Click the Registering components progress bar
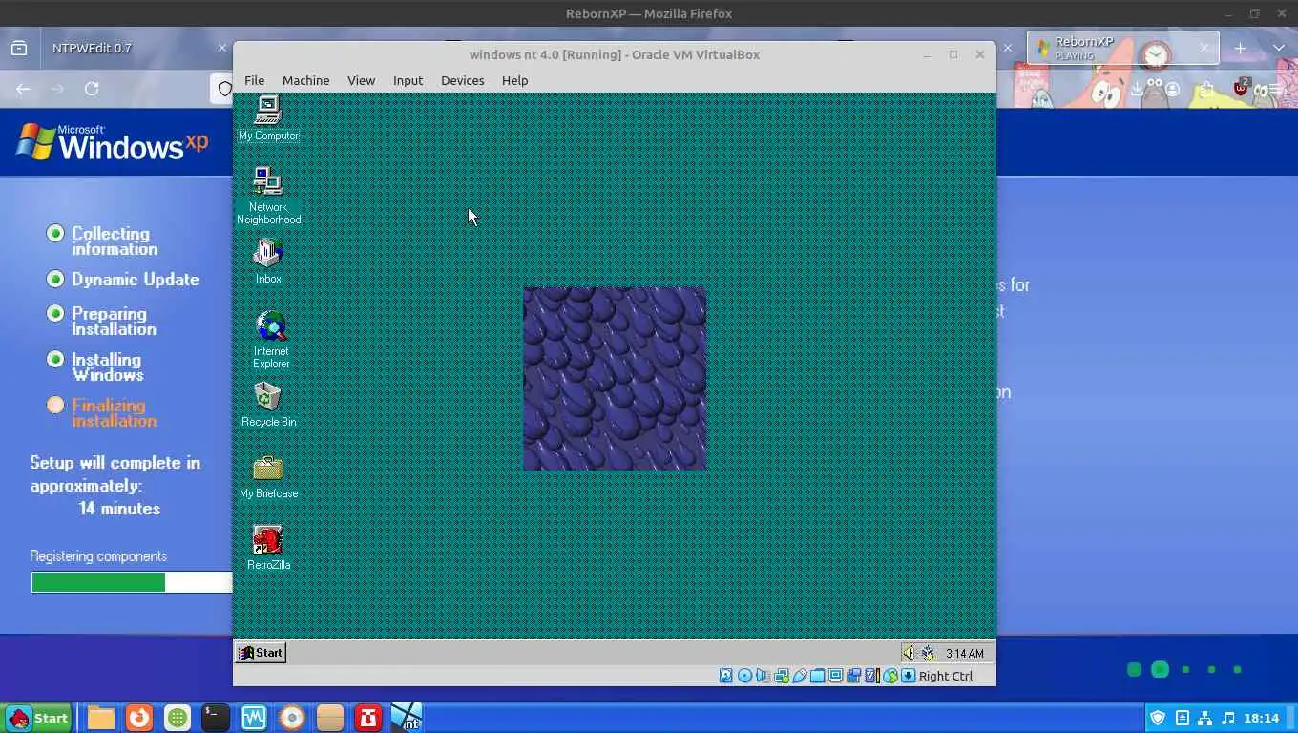The image size is (1298, 733). pyautogui.click(x=132, y=582)
